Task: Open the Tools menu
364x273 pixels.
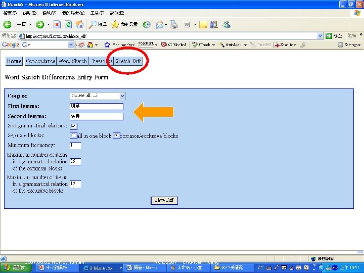Action: coord(97,13)
